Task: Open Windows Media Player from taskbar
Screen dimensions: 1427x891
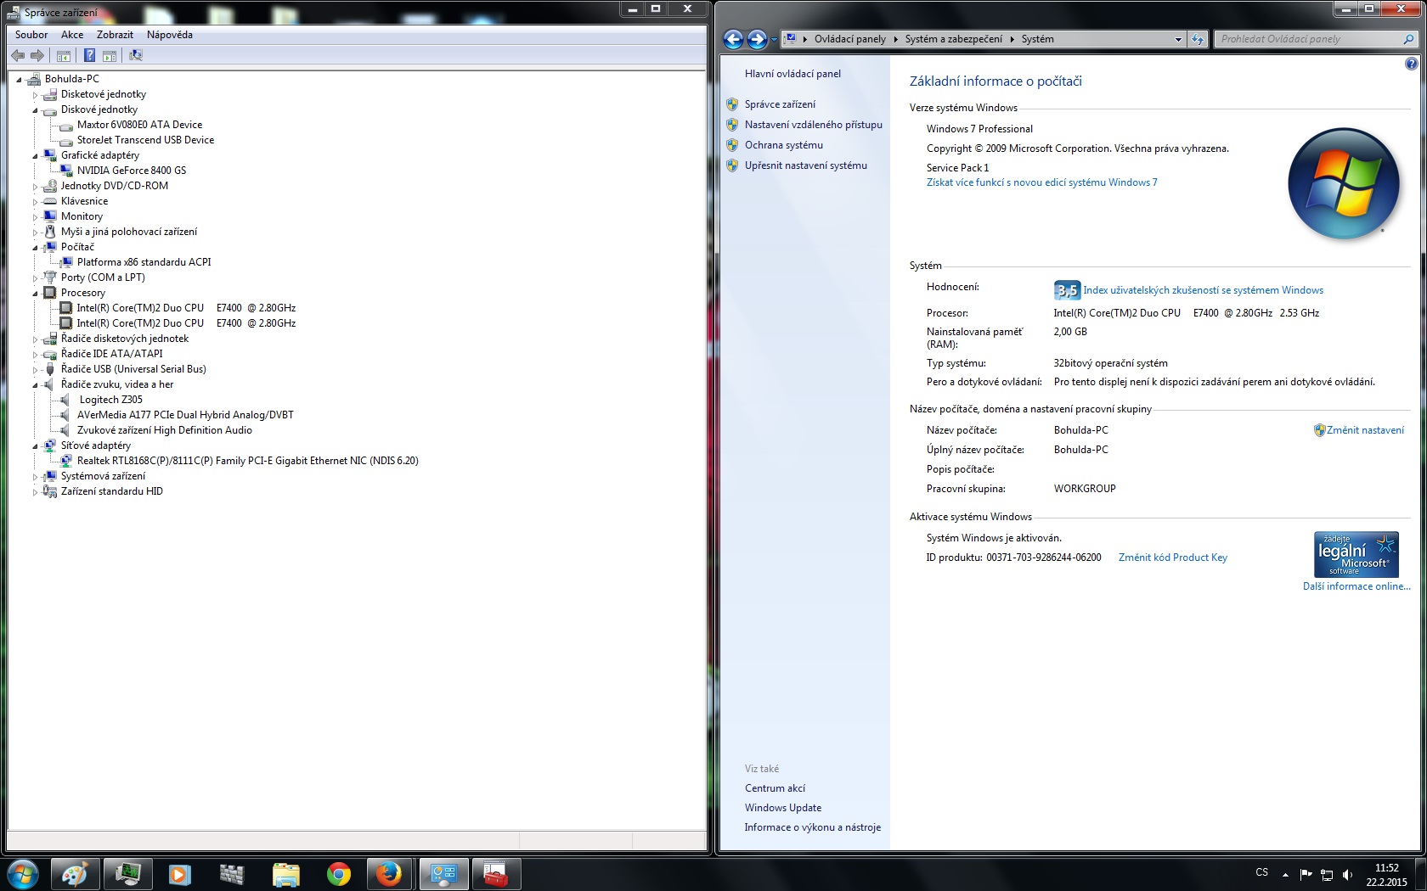Action: pos(179,874)
